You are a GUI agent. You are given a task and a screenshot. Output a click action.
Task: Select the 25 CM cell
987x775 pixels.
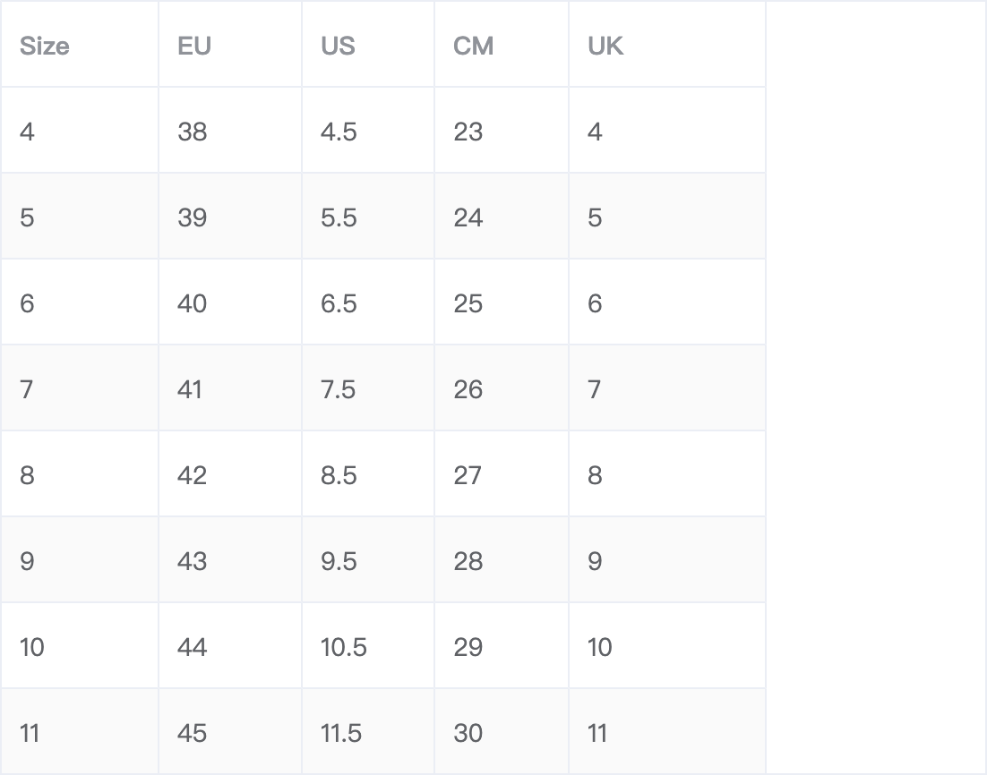pyautogui.click(x=502, y=302)
